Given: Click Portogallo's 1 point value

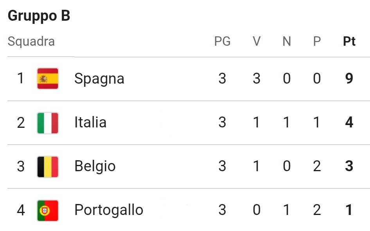Looking at the screenshot, I should click(349, 210).
